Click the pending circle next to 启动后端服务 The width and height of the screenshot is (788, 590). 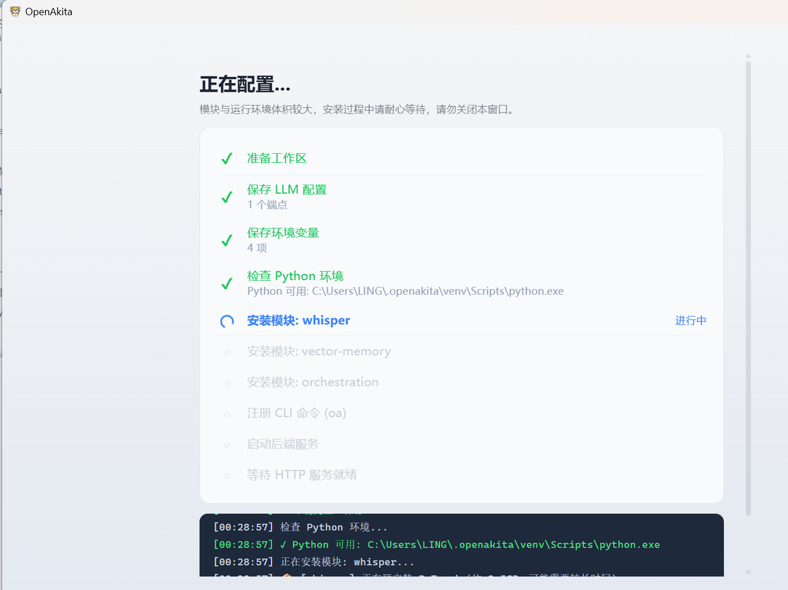[x=227, y=444]
